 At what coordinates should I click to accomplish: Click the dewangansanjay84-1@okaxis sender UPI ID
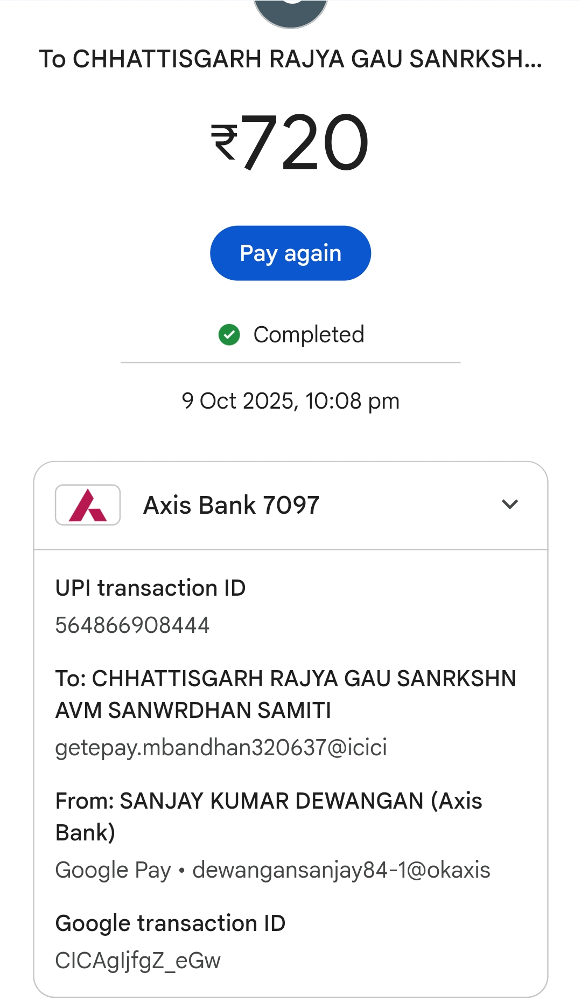click(x=341, y=870)
